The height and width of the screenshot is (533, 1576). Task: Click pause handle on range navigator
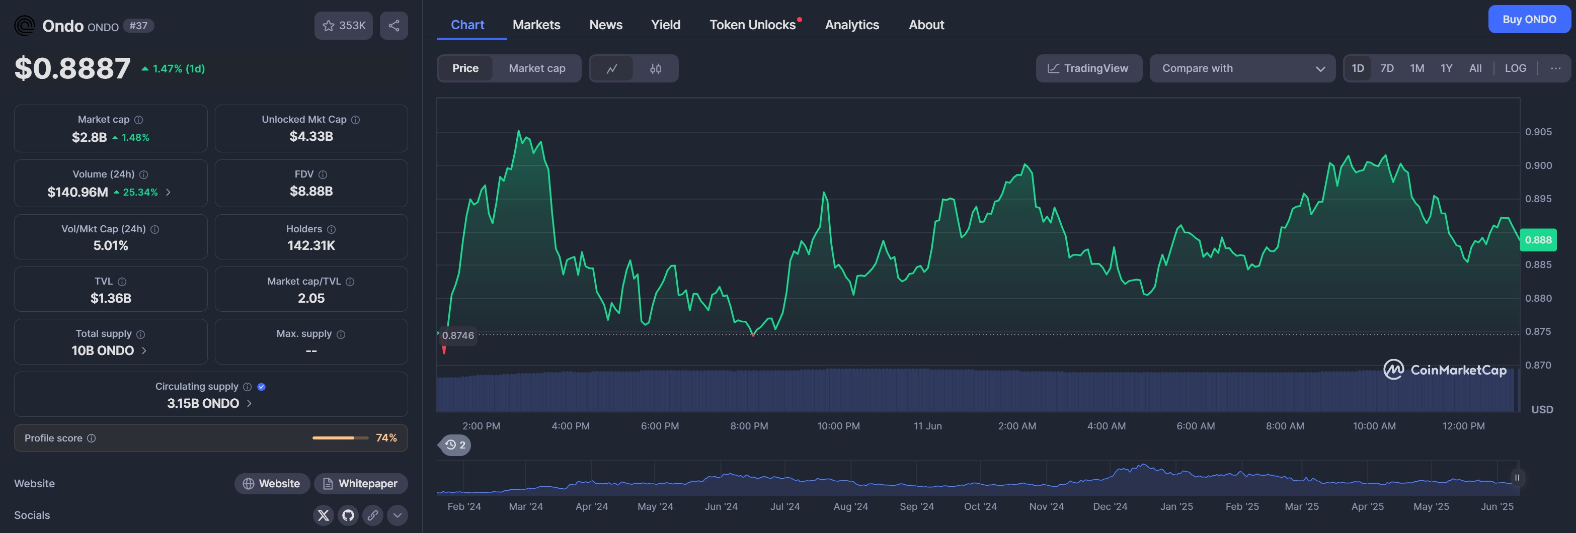coord(1517,477)
